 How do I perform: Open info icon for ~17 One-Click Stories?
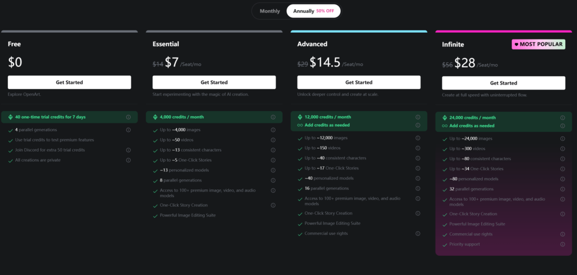(418, 168)
